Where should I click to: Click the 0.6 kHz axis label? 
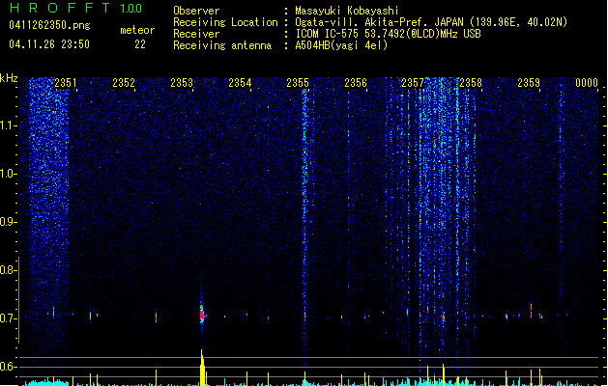[x=9, y=367]
